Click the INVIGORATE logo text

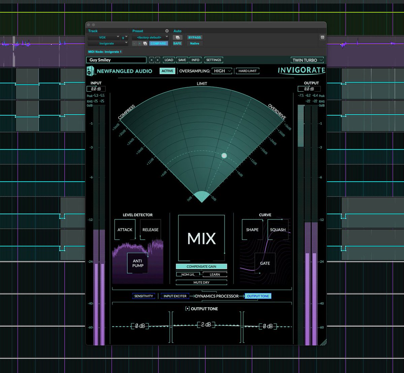301,70
